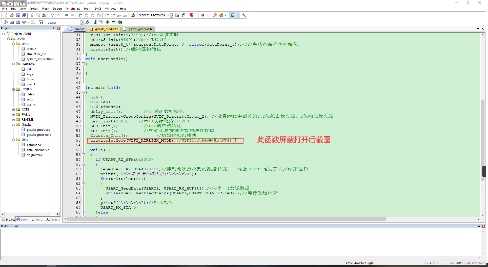The height and width of the screenshot is (267, 488).
Task: Open the Configuration wrench icon
Action: [x=244, y=15]
